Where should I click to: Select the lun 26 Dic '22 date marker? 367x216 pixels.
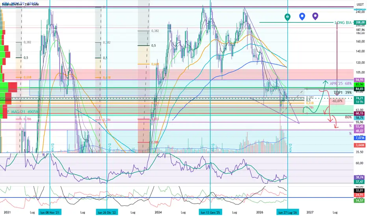[107, 212]
